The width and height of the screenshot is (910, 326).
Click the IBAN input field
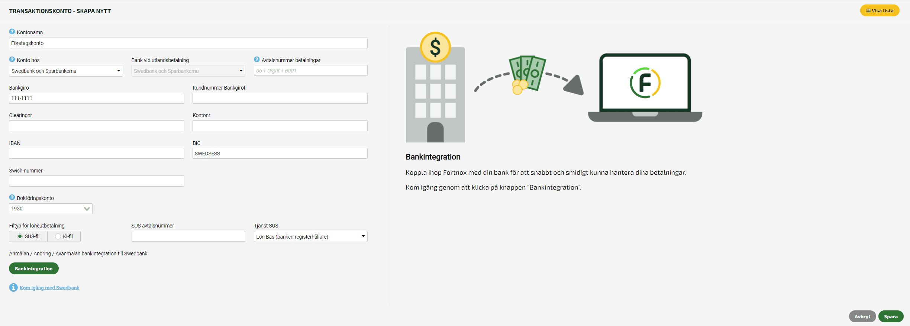(97, 154)
